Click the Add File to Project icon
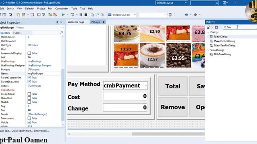The height and width of the screenshot is (144, 257). click(50, 15)
